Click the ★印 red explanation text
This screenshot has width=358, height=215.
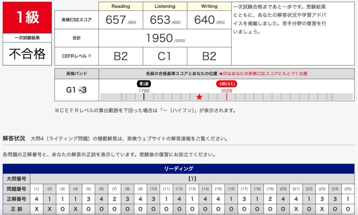(x=263, y=74)
